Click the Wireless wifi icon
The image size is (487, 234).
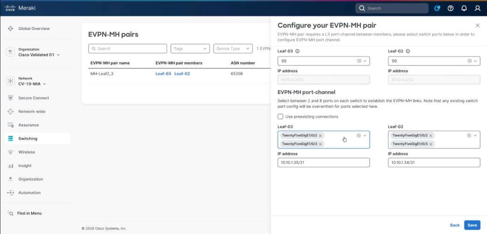tap(11, 152)
